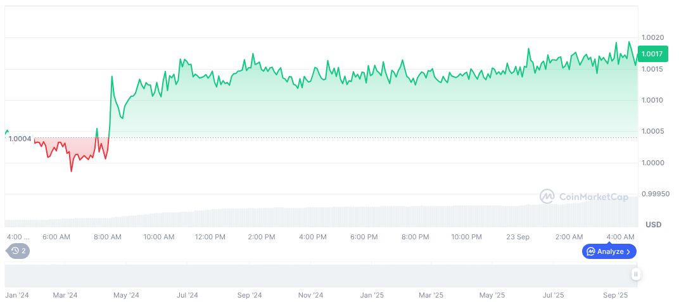Click the USD currency label
The image size is (679, 302).
653,225
